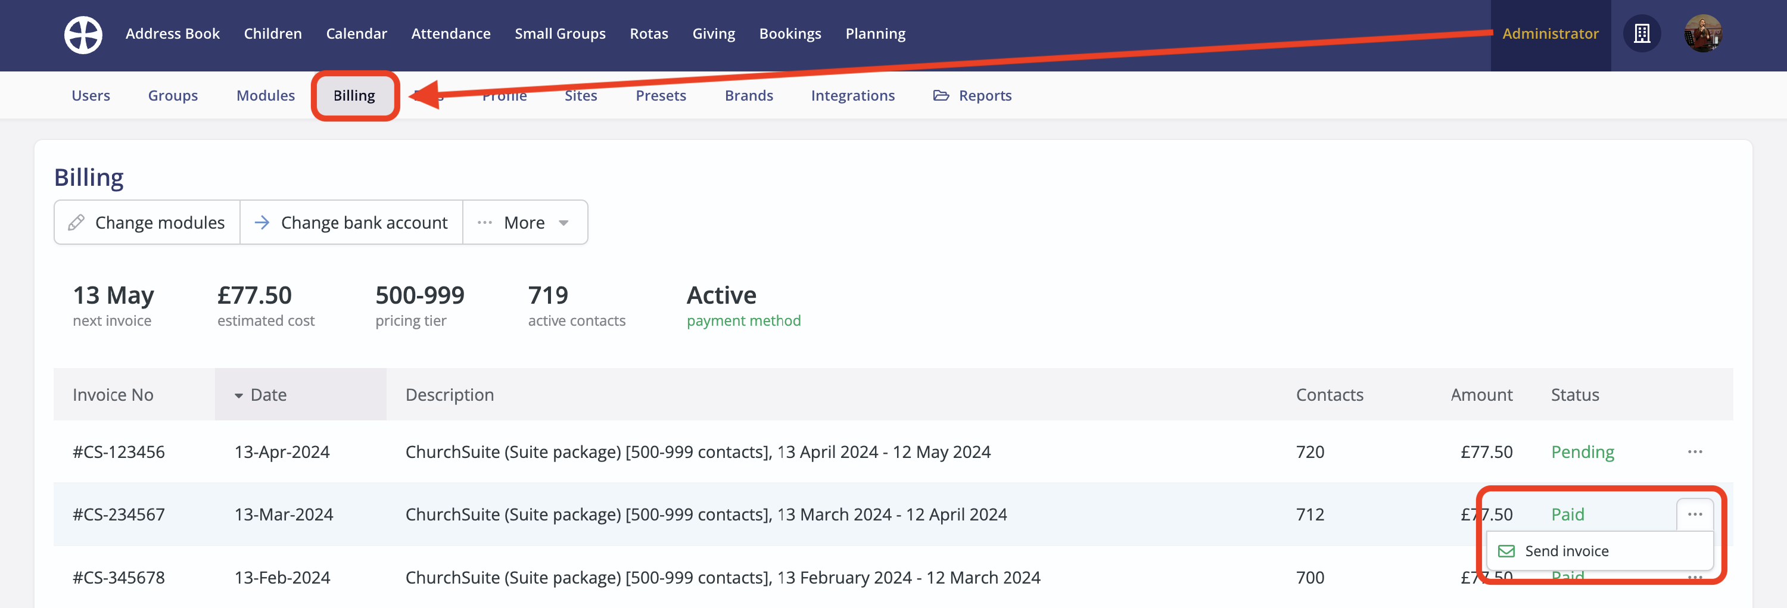The image size is (1787, 608).
Task: Open the ellipsis menu on invoice #CS-123456
Action: coord(1695,451)
